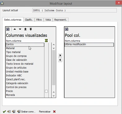Select the Caract.planif.nec. row
122x114 pixels.
point(25,79)
